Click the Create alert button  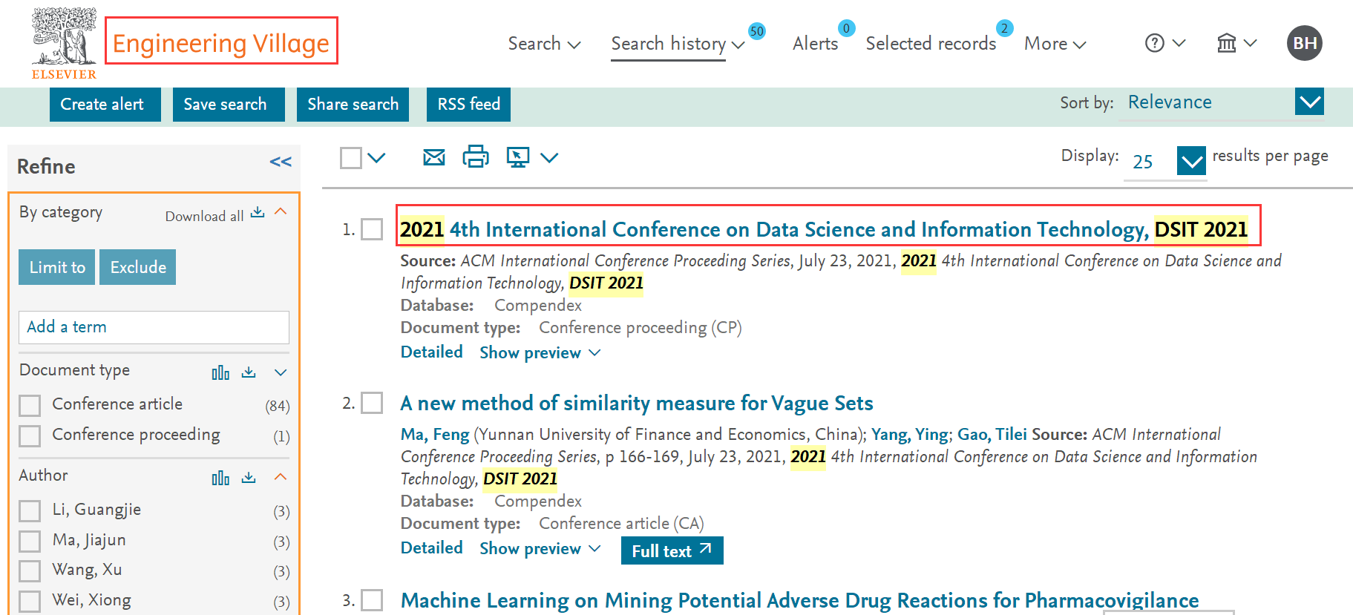[105, 105]
